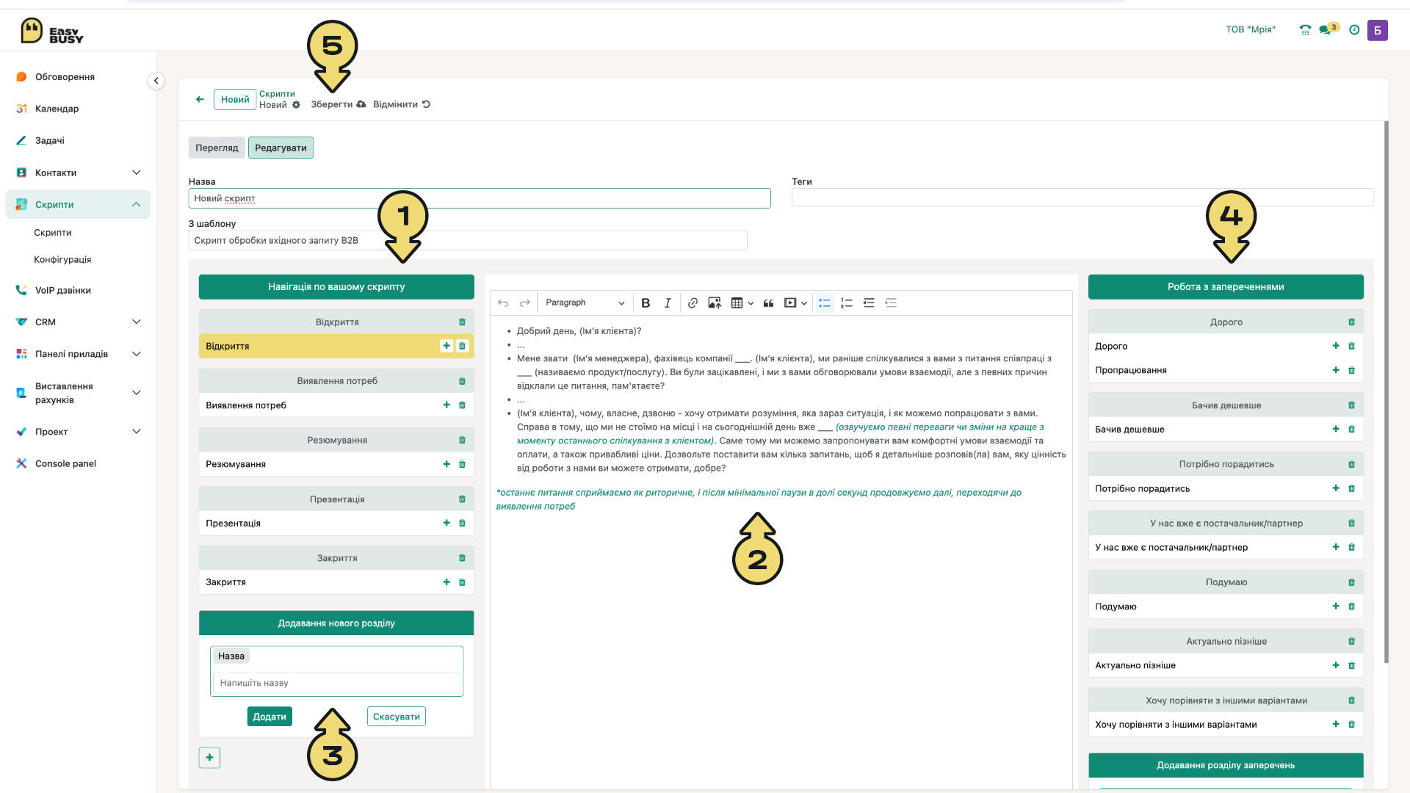Screen dimensions: 1410x793
Task: Decrease the indent
Action: tap(869, 303)
